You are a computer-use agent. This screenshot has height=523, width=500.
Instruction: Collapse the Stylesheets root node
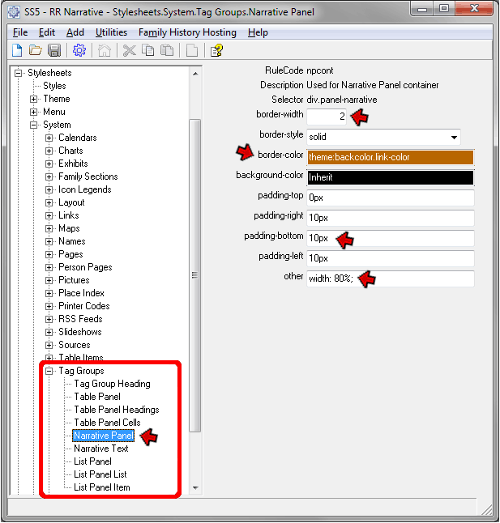click(18, 73)
